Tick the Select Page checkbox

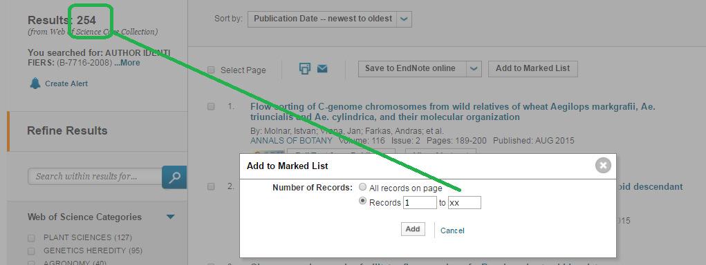coord(211,70)
